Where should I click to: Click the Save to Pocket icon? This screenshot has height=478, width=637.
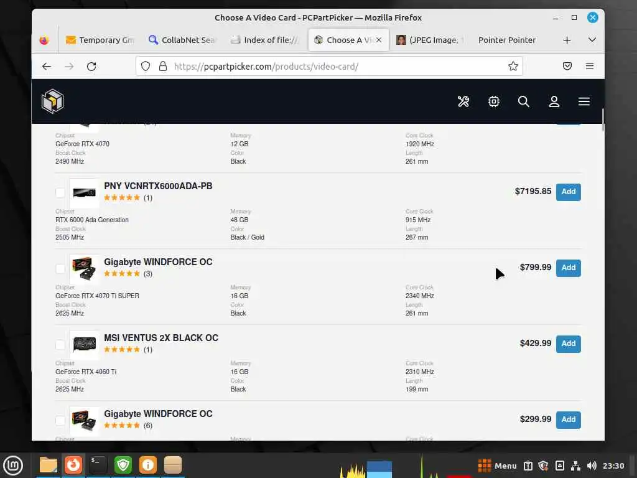[x=567, y=66]
